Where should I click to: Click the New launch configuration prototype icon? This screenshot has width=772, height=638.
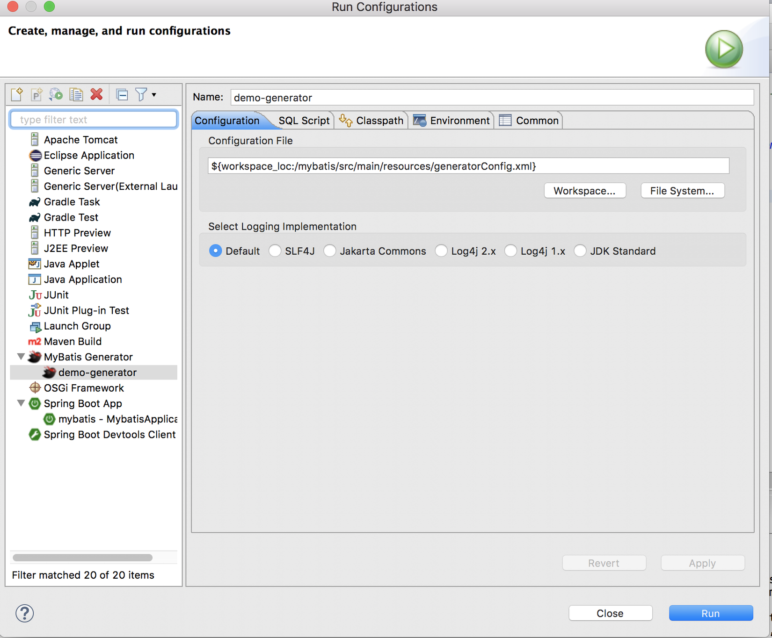tap(36, 94)
